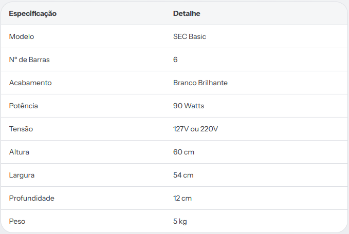Select the Acabamento row label

click(x=30, y=83)
